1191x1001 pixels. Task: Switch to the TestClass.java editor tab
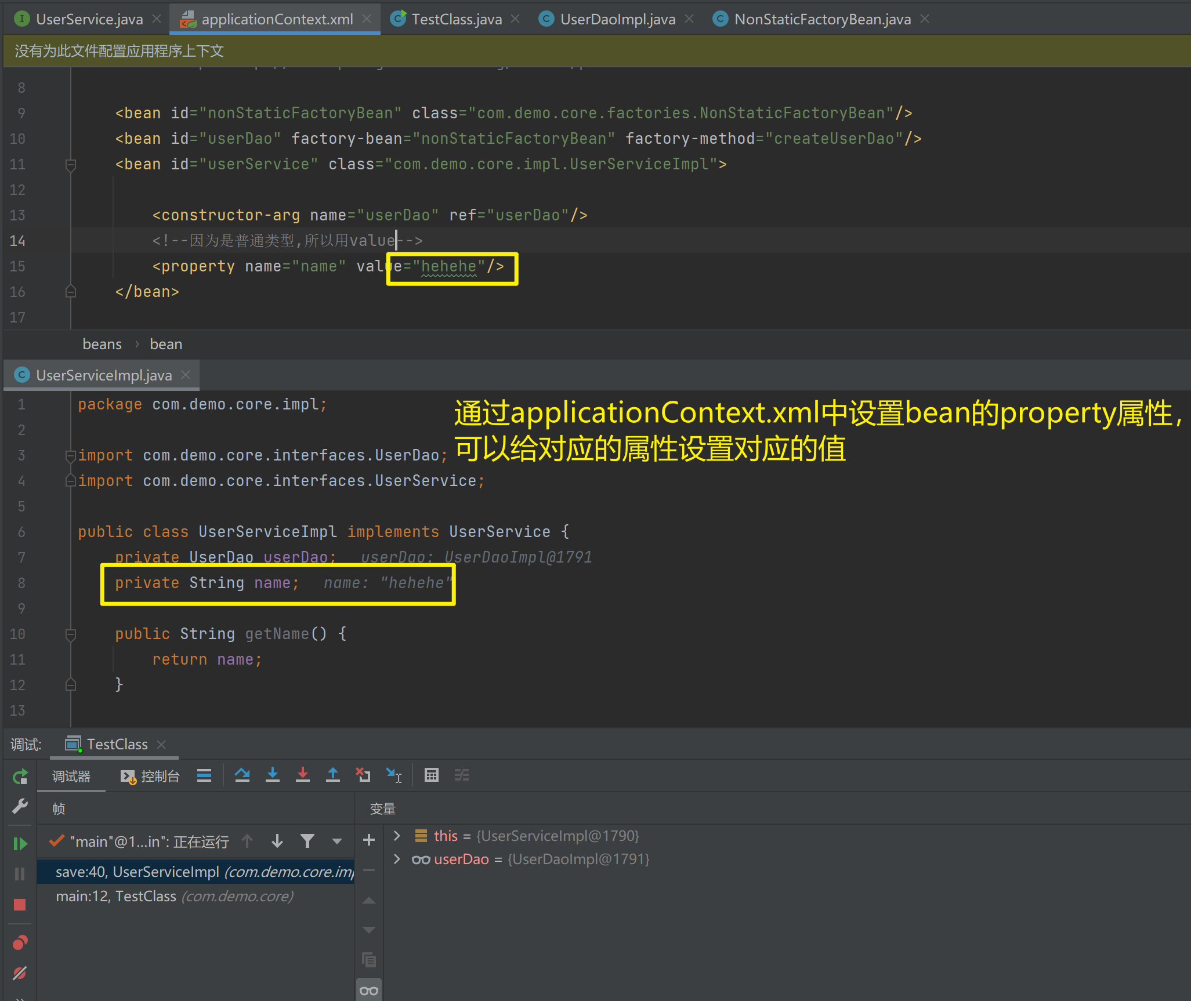[x=456, y=19]
